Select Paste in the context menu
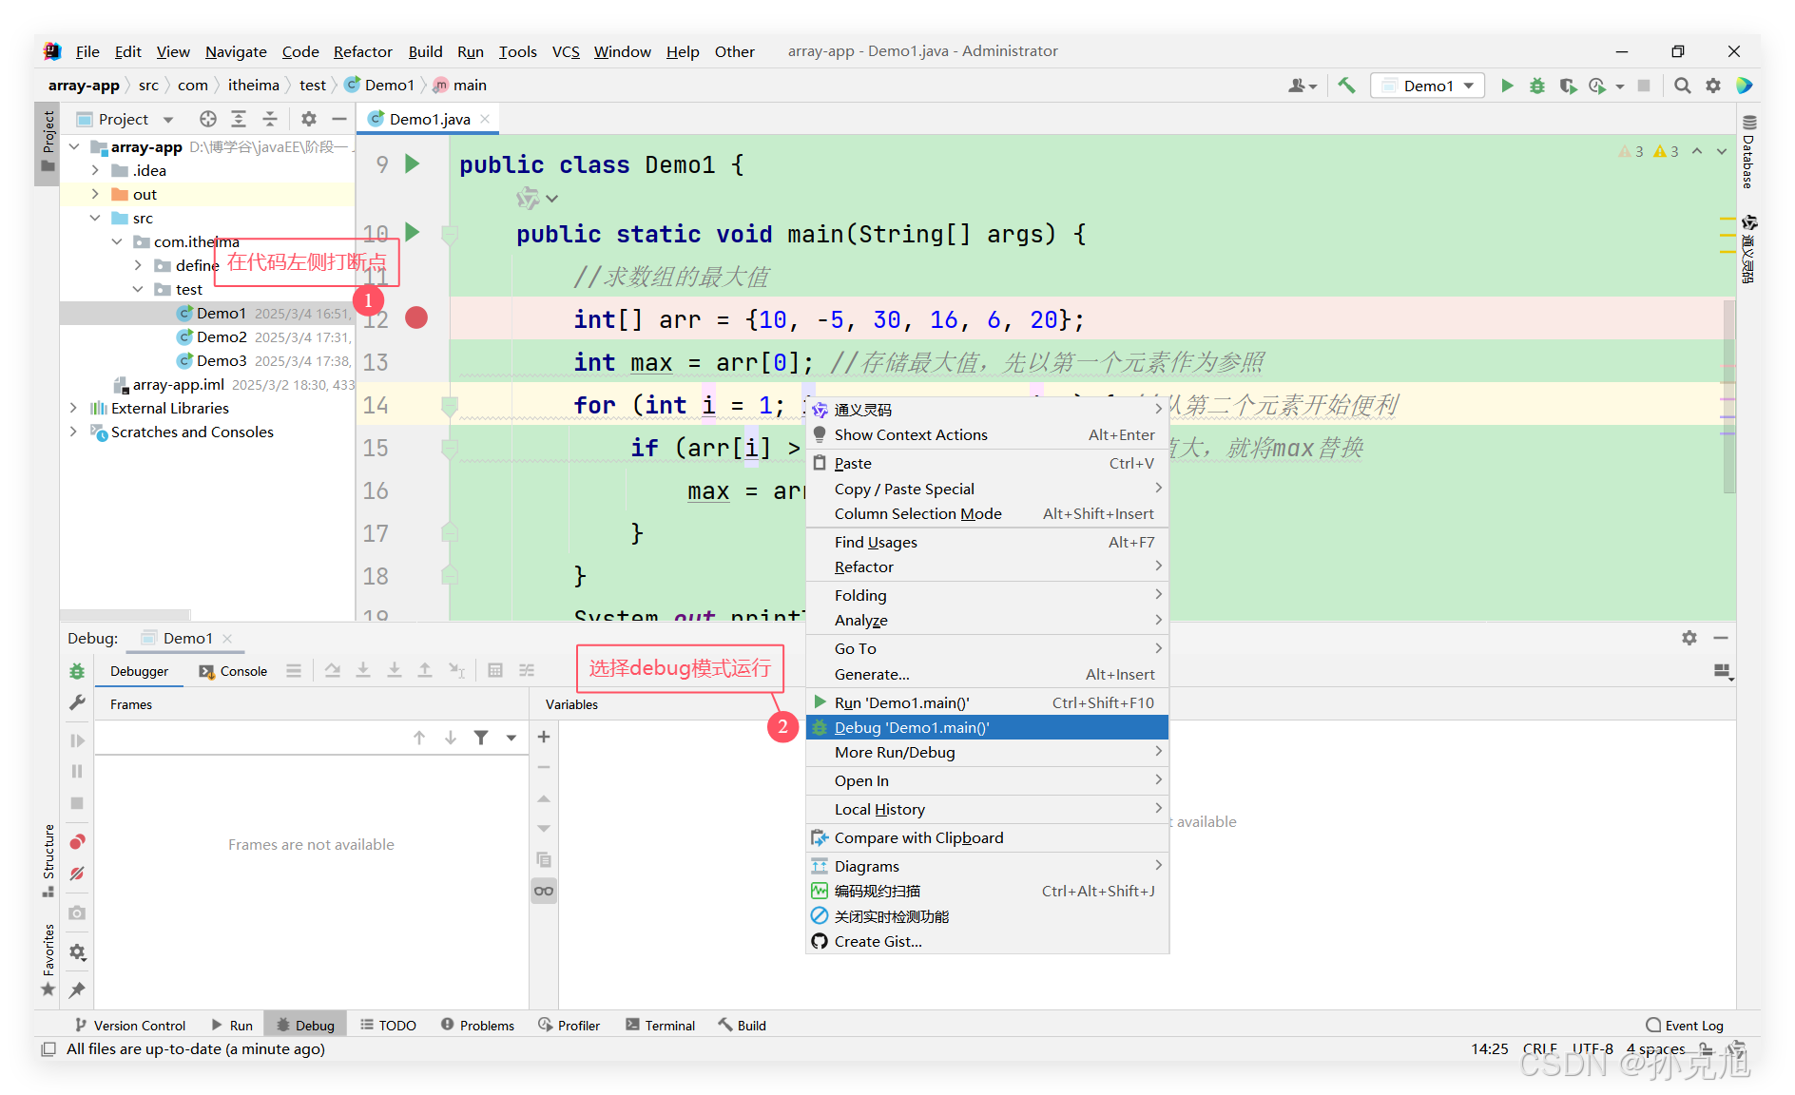 click(987, 463)
